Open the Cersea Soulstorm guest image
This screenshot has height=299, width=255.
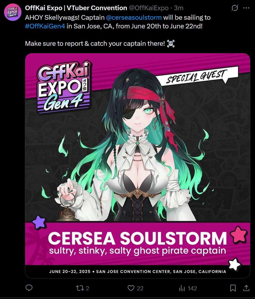coord(138,165)
